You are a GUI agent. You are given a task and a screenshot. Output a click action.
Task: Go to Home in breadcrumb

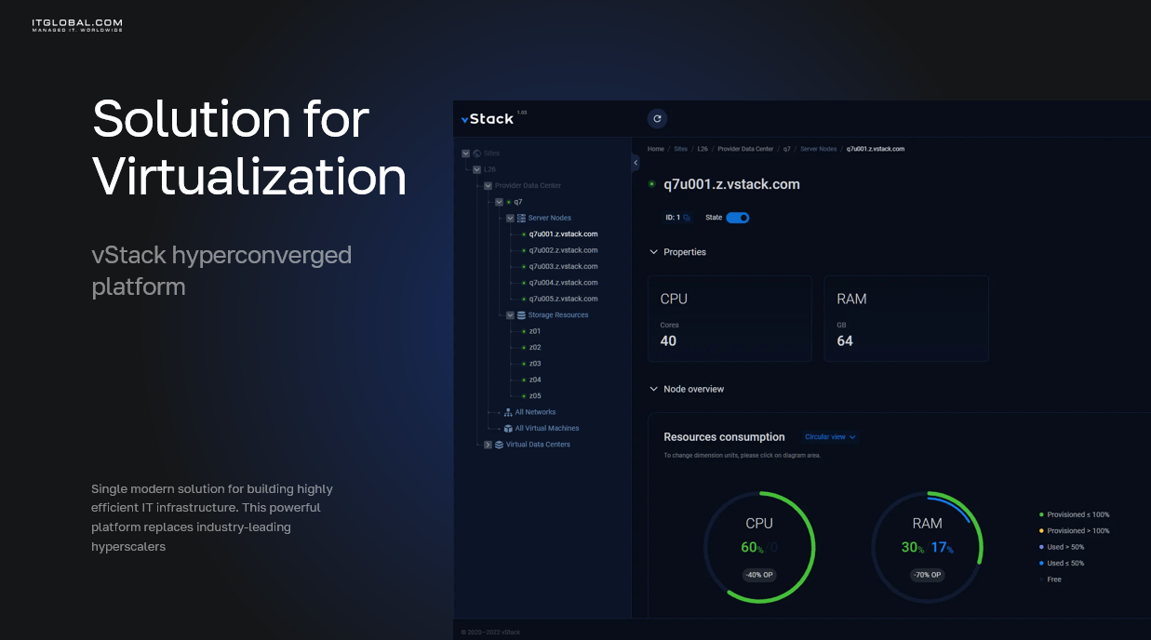coord(656,149)
